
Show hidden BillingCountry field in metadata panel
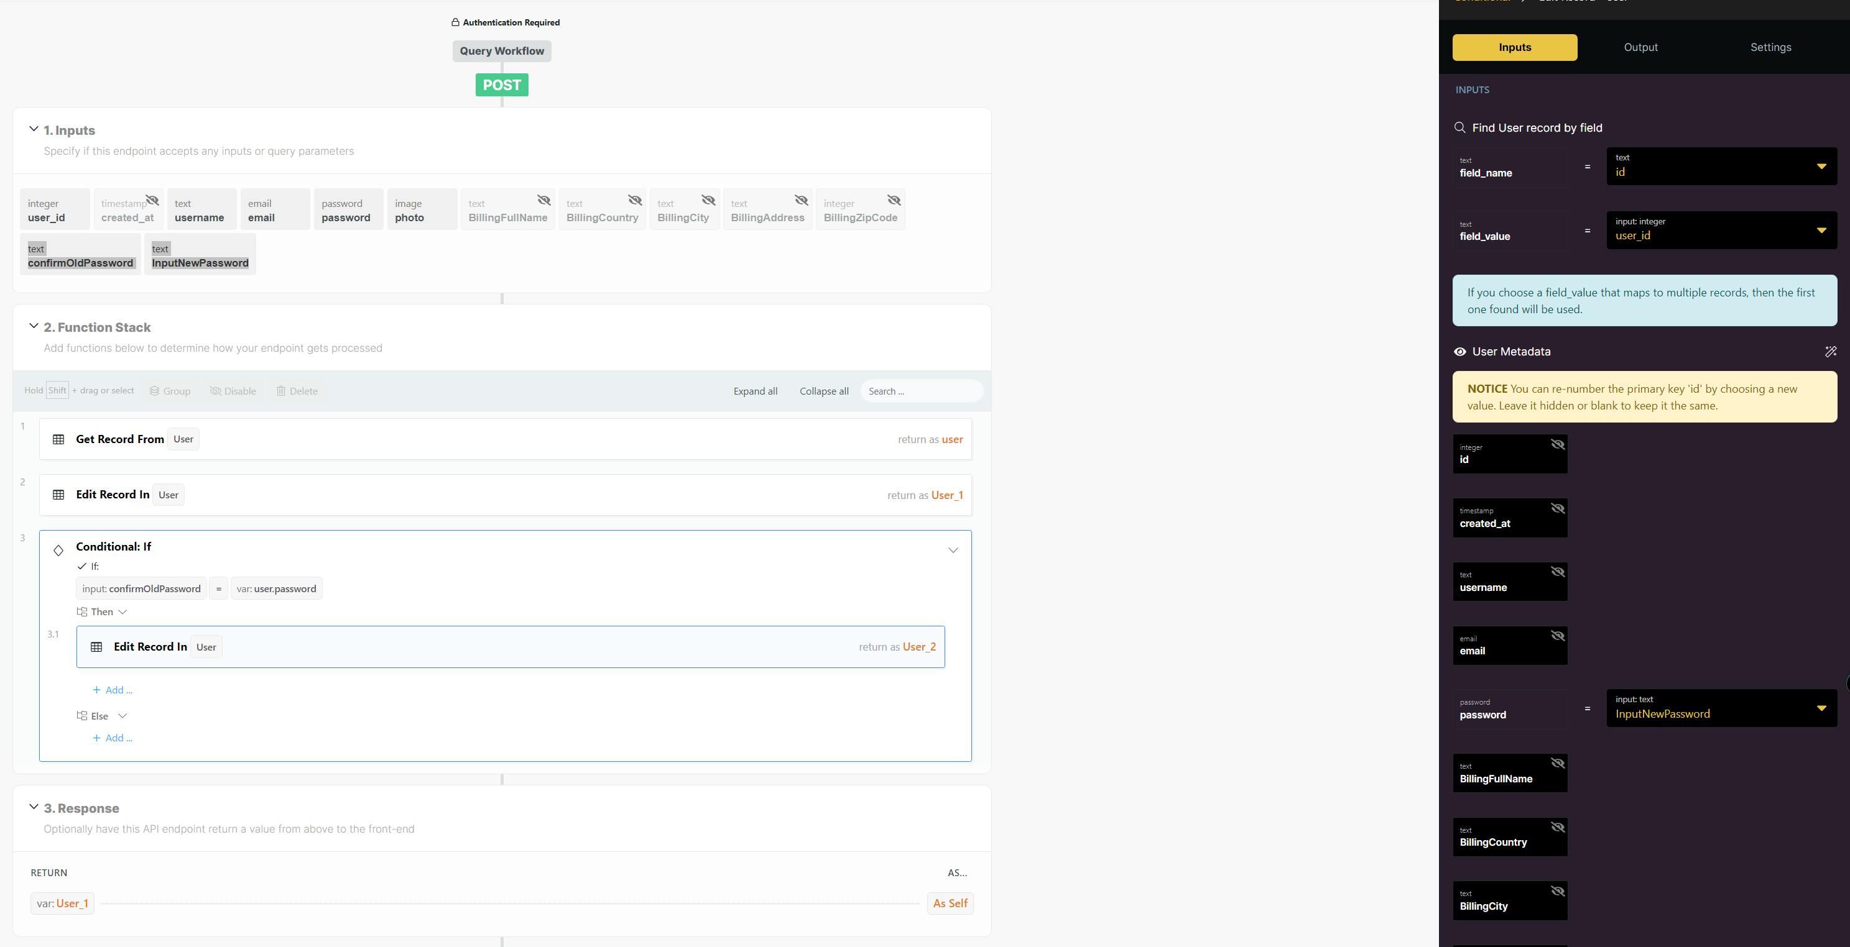click(x=1557, y=827)
